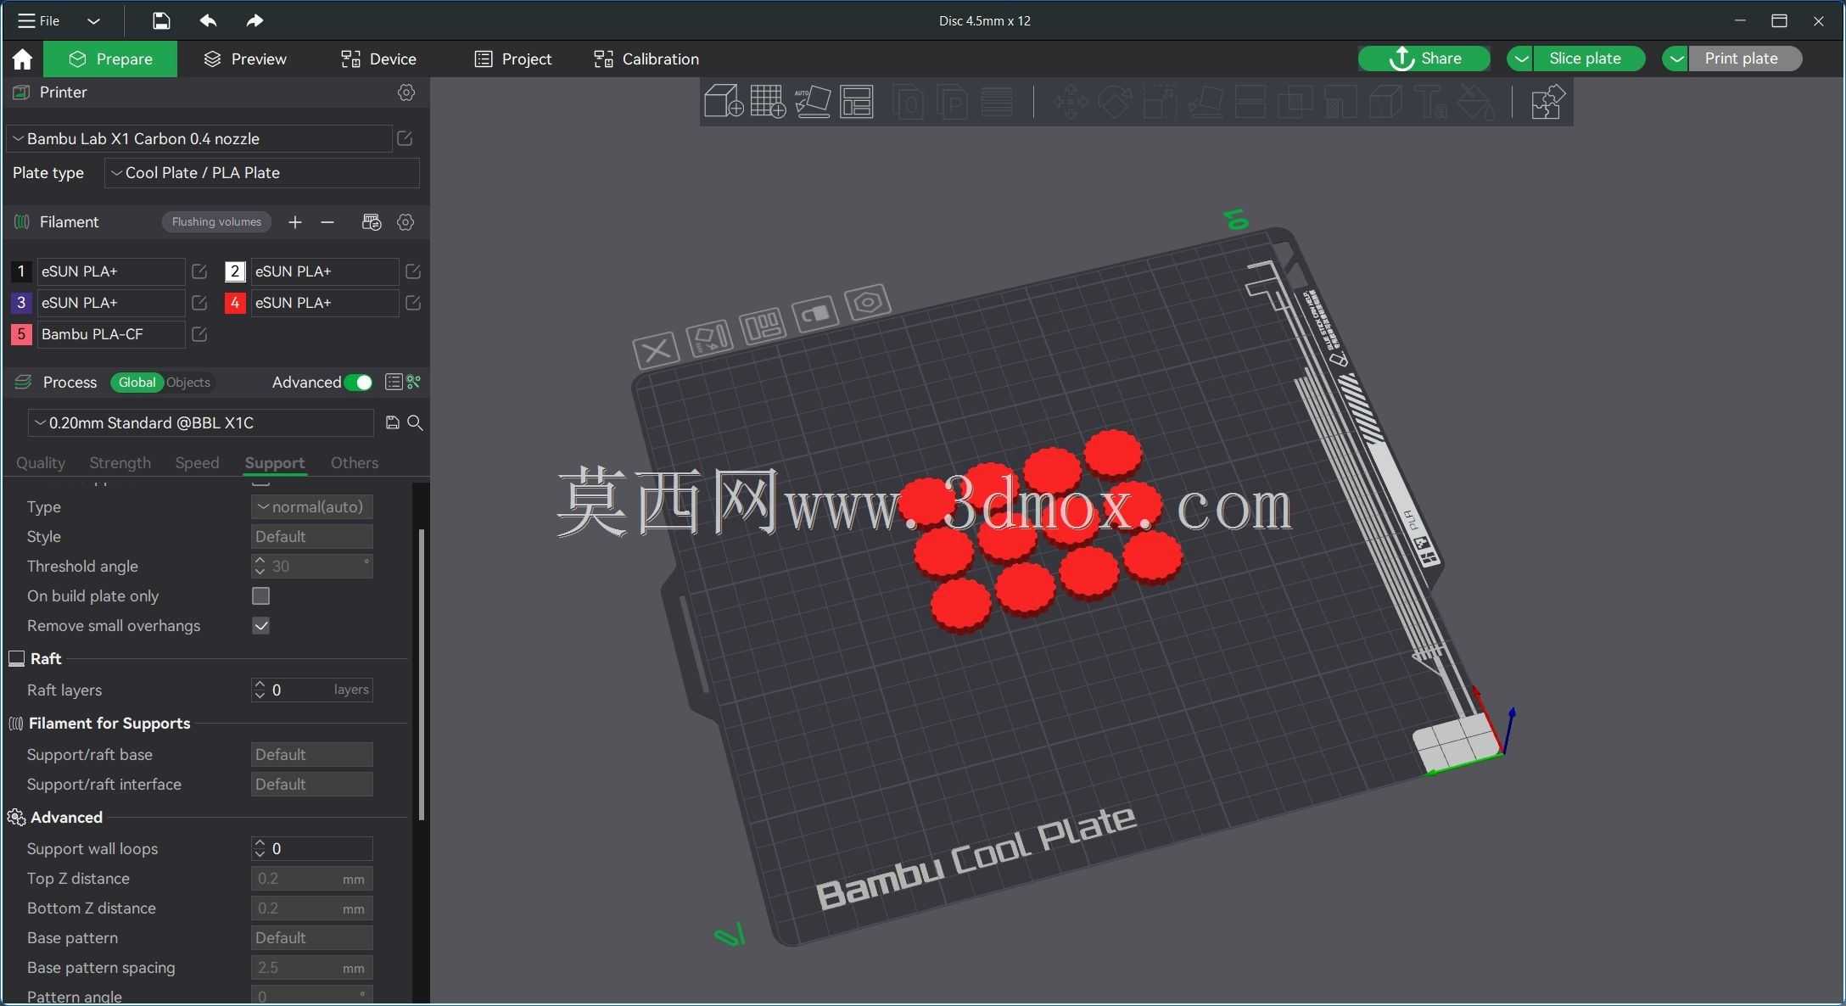The width and height of the screenshot is (1846, 1006).
Task: Click the Add plate grid icon
Action: 768,102
